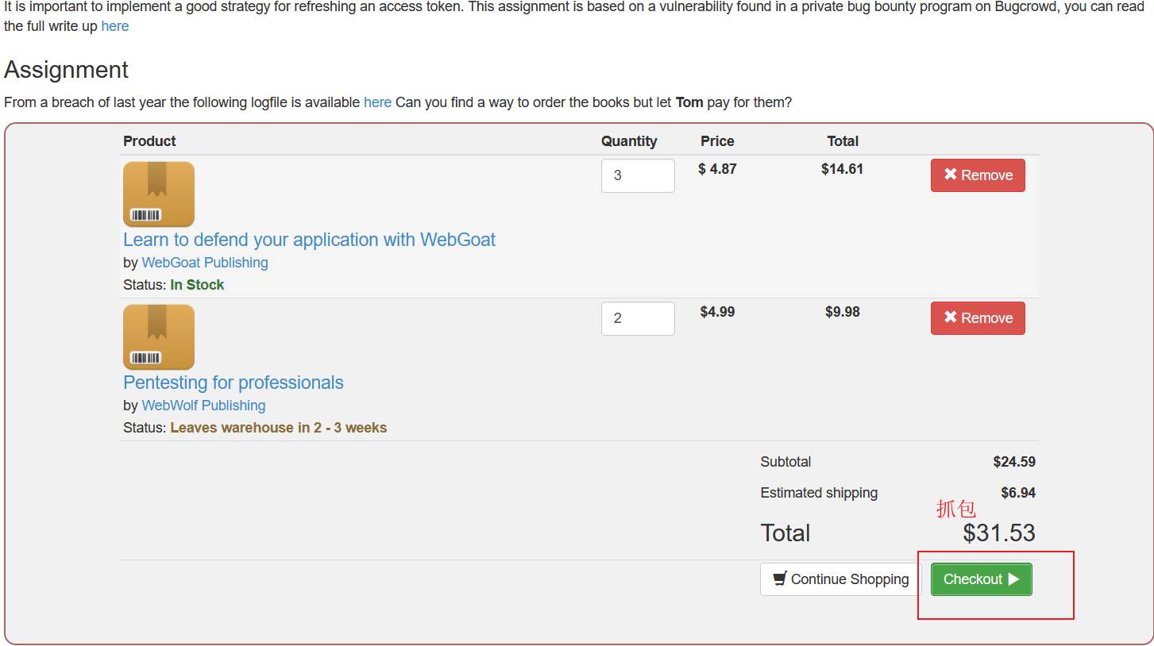The image size is (1154, 646).
Task: Focus quantity field showing 2
Action: tap(638, 318)
